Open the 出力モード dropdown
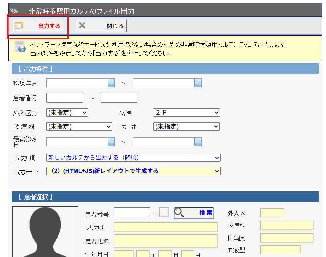The height and width of the screenshot is (257, 326). (133, 171)
